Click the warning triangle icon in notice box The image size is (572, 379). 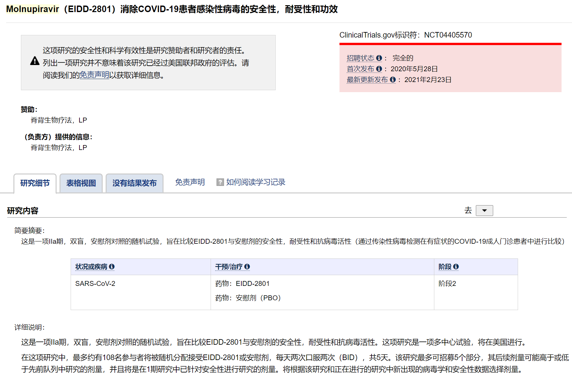[x=34, y=61]
